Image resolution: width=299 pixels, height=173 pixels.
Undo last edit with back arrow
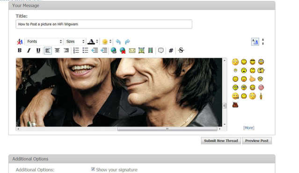(118, 42)
